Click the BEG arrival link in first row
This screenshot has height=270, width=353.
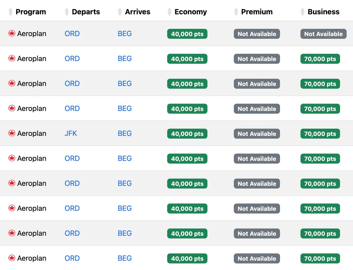point(125,34)
